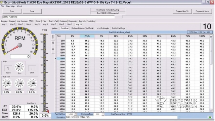Select the Total Fuel sub-tab
Viewport: 215px width, 121px height.
[64, 28]
